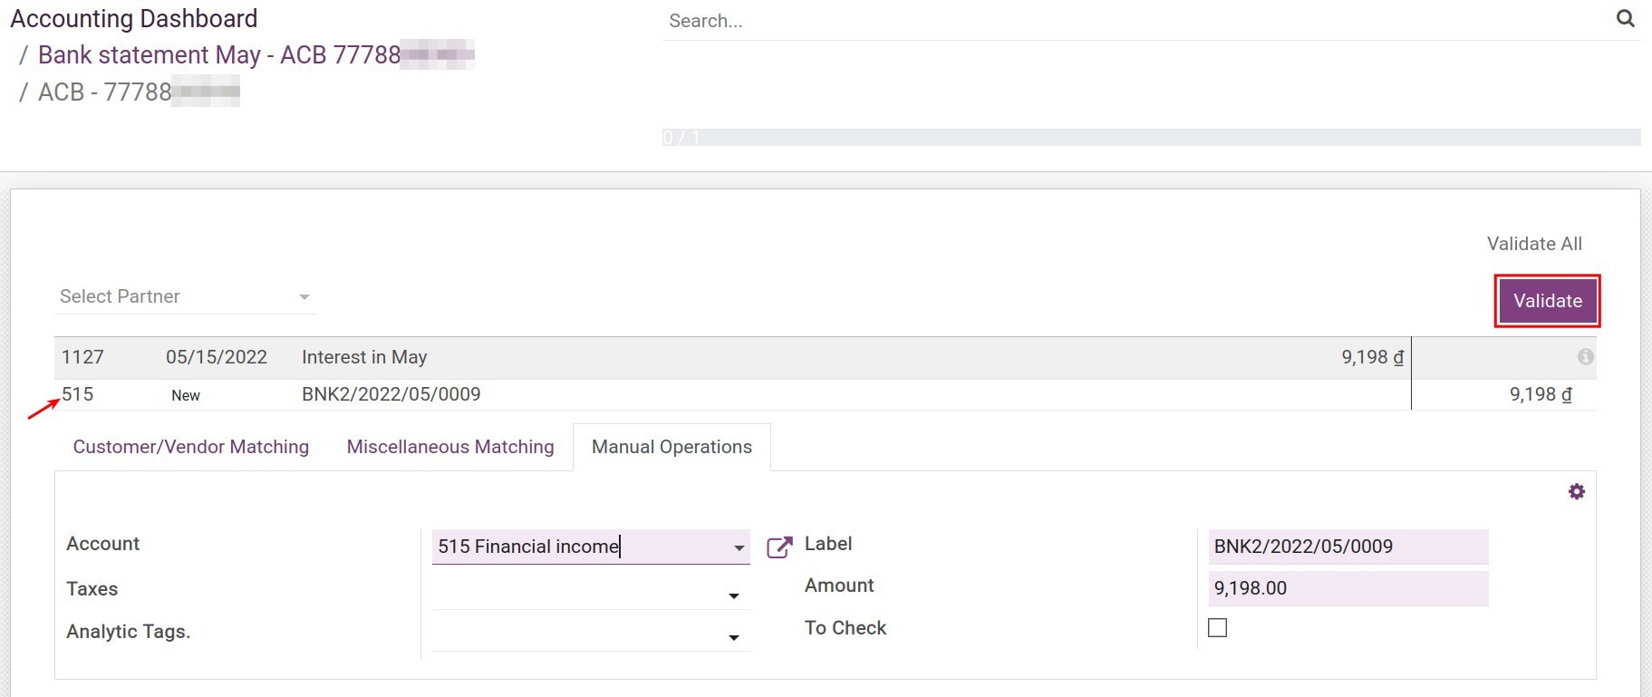
Task: Expand the Analytic Tags dropdown
Action: coord(733,637)
